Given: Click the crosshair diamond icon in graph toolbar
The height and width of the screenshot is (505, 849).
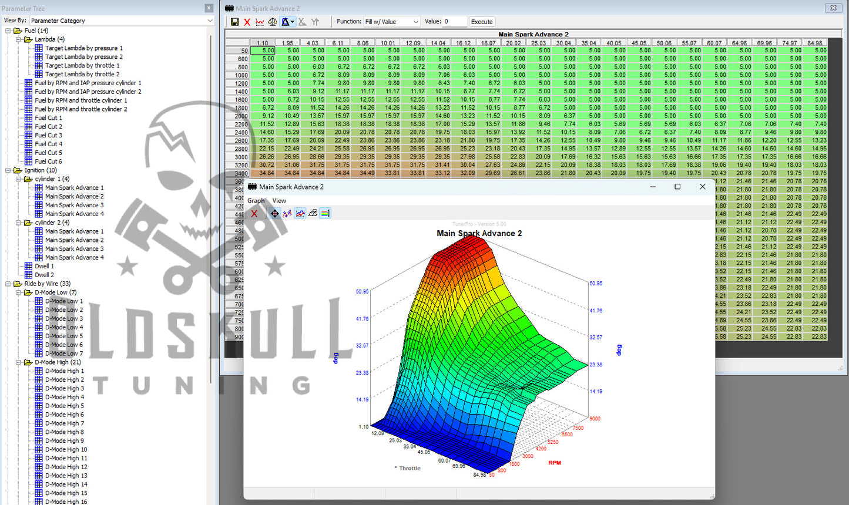Looking at the screenshot, I should click(274, 213).
